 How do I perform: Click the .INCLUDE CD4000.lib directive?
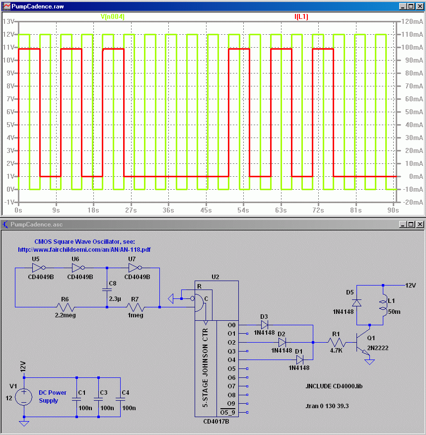[x=334, y=386]
